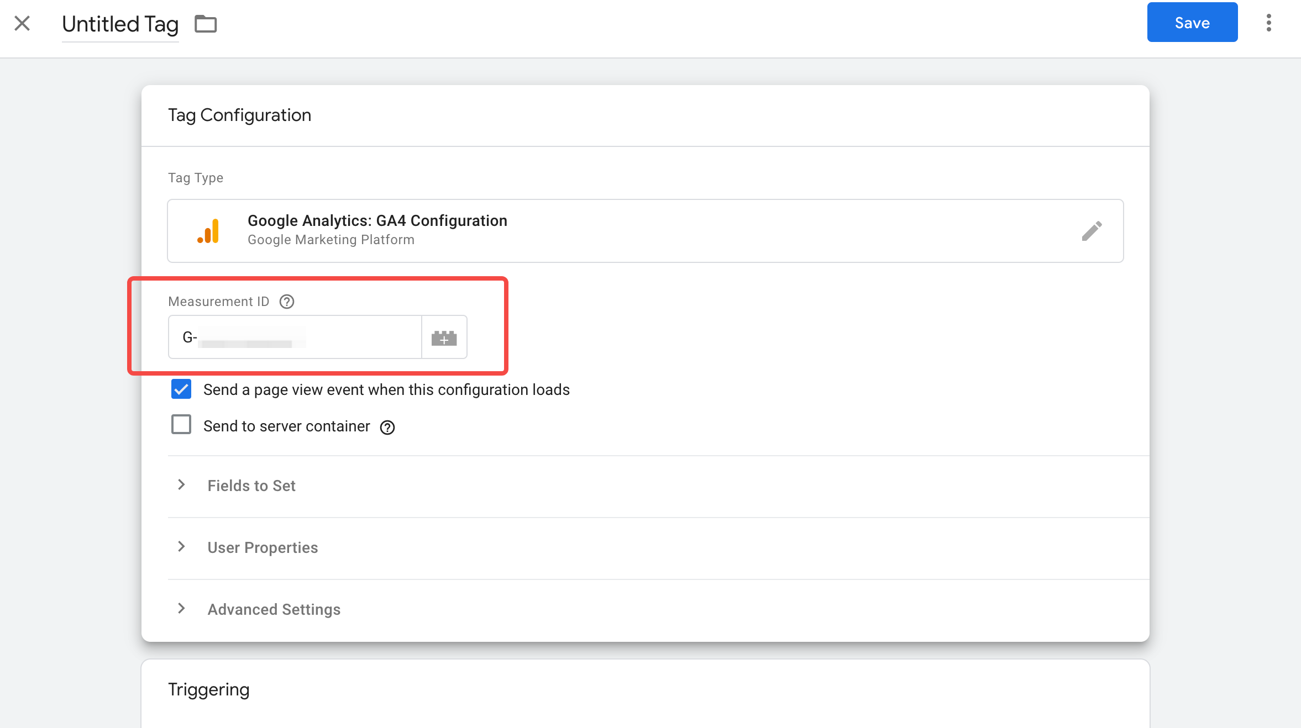Open the folder icon next to Untitled Tag

206,24
